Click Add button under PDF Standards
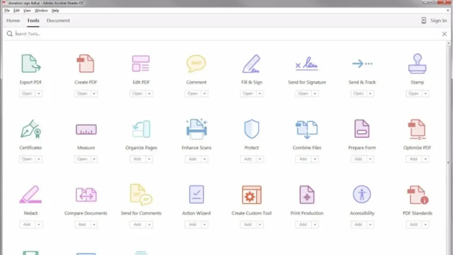 pyautogui.click(x=414, y=225)
